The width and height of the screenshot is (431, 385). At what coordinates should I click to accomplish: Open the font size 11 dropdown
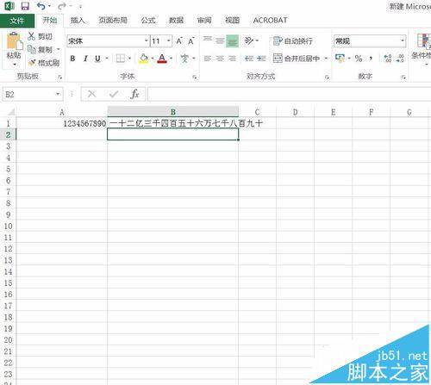coord(169,40)
